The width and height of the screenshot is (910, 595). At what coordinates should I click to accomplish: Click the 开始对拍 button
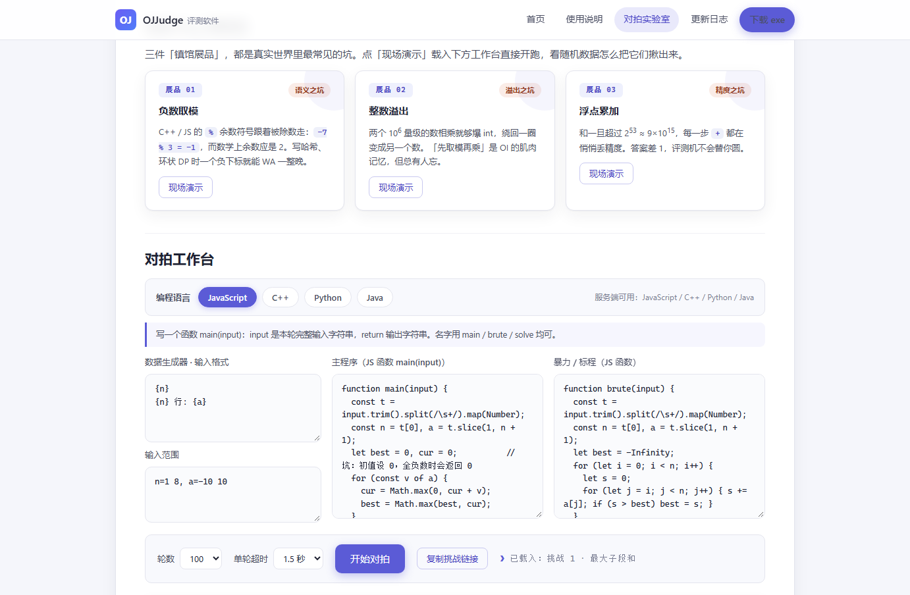(370, 559)
